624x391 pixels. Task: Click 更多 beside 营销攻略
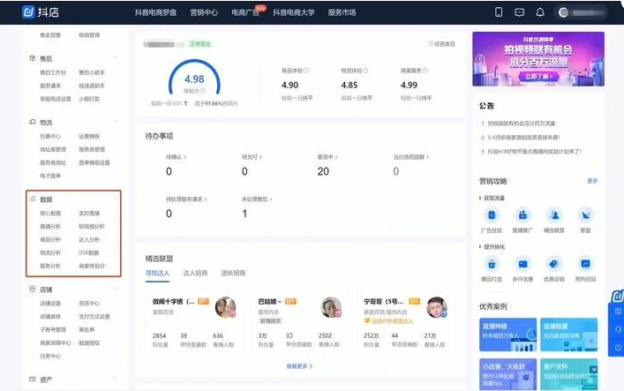pyautogui.click(x=592, y=181)
